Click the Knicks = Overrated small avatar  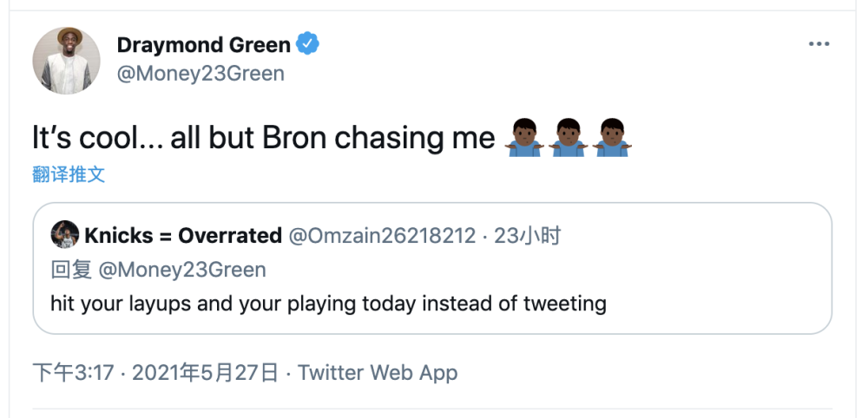(64, 234)
